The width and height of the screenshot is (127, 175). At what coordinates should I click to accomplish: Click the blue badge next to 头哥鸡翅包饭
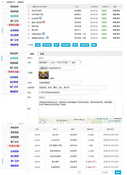pyautogui.click(x=44, y=33)
